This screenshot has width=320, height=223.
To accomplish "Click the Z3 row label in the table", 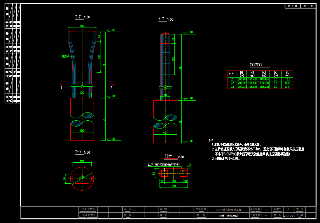I will 232,87.
